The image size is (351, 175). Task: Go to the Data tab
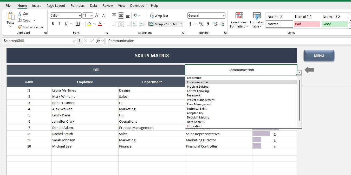pos(93,5)
